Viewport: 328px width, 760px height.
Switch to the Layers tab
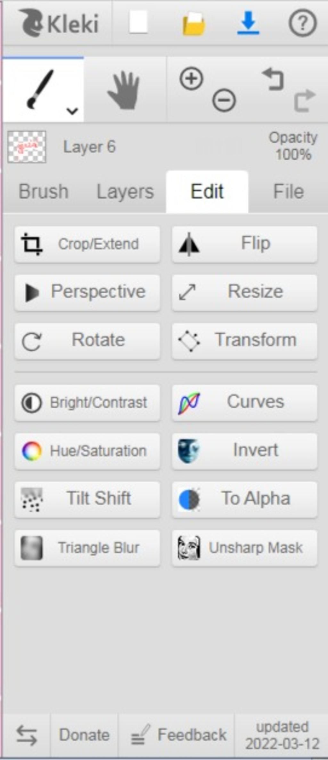125,192
